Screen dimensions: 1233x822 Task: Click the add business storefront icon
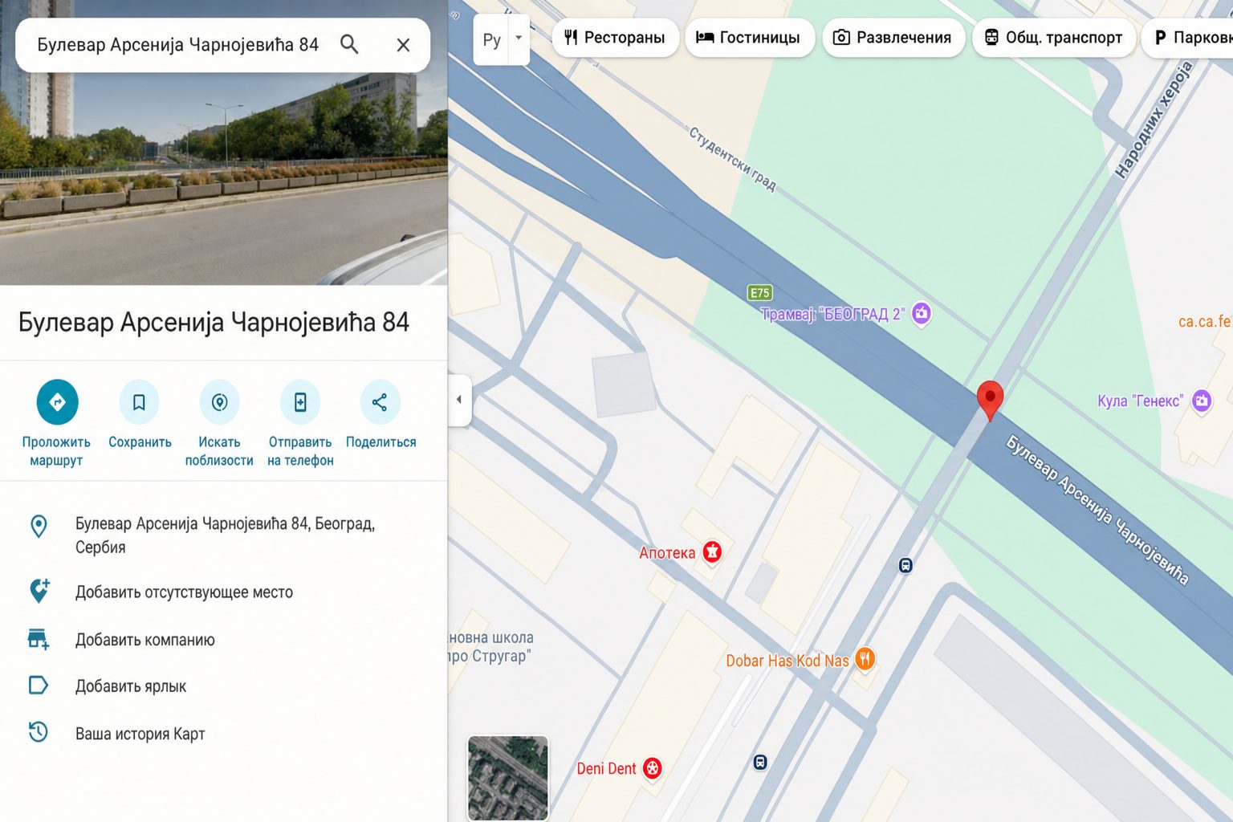pyautogui.click(x=39, y=639)
